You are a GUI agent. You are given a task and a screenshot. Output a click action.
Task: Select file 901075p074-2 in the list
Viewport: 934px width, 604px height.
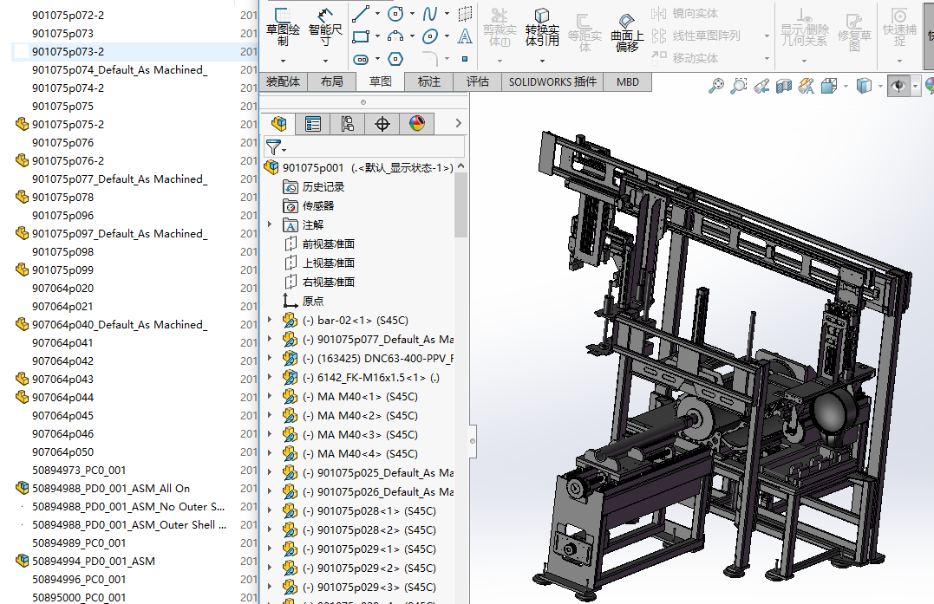68,88
